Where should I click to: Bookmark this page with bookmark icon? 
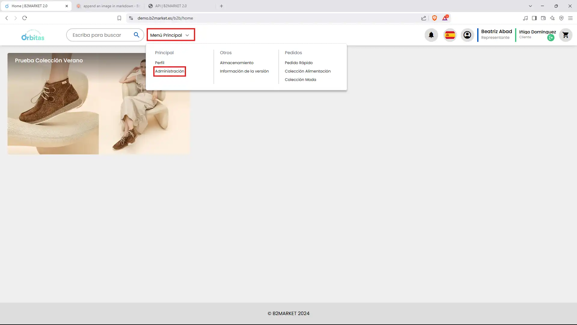click(119, 18)
